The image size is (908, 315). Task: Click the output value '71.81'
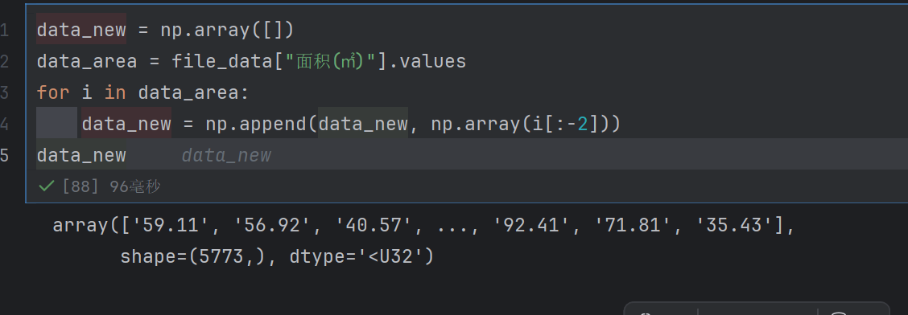pos(634,225)
